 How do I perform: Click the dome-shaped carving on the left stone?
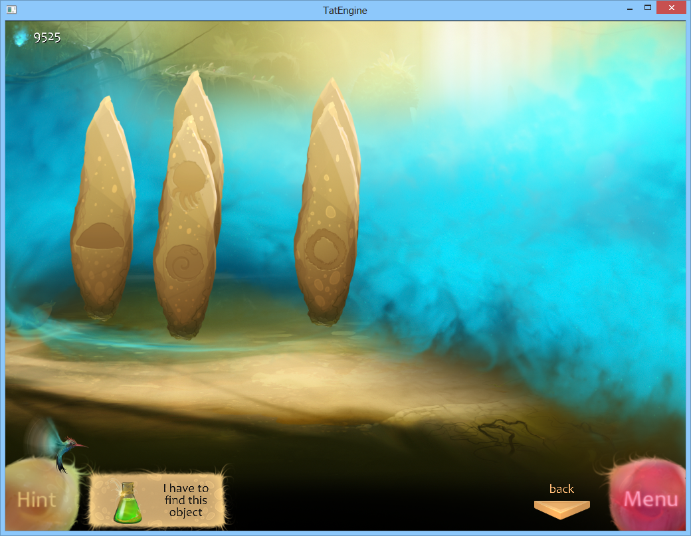click(x=100, y=236)
